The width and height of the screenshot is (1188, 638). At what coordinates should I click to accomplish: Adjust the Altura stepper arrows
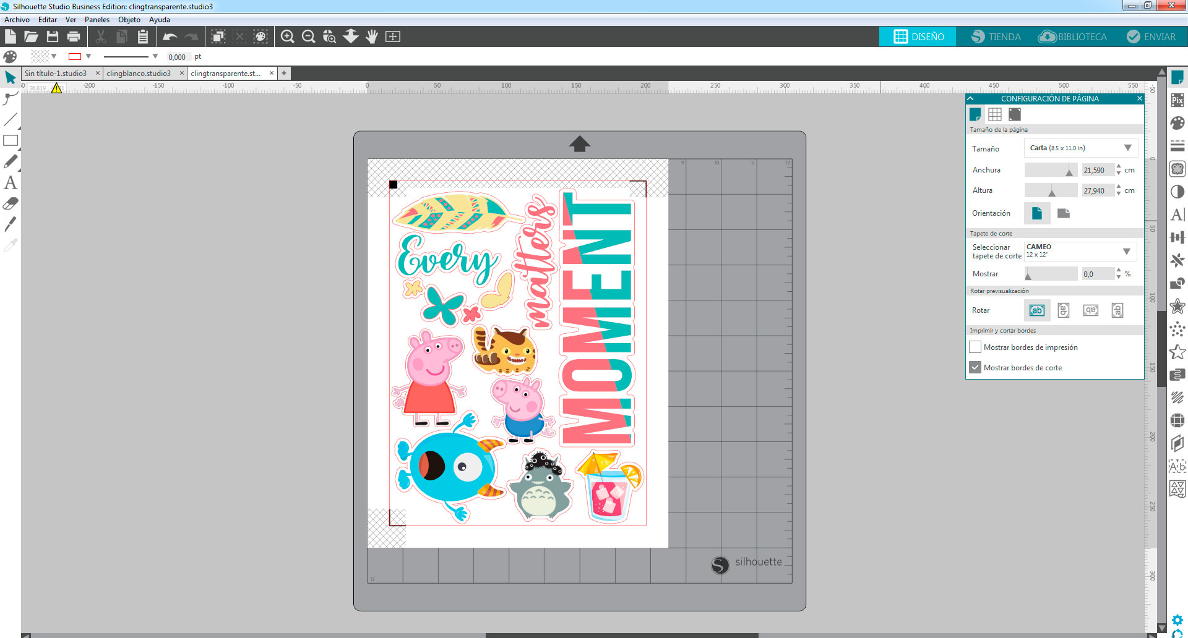pyautogui.click(x=1119, y=190)
